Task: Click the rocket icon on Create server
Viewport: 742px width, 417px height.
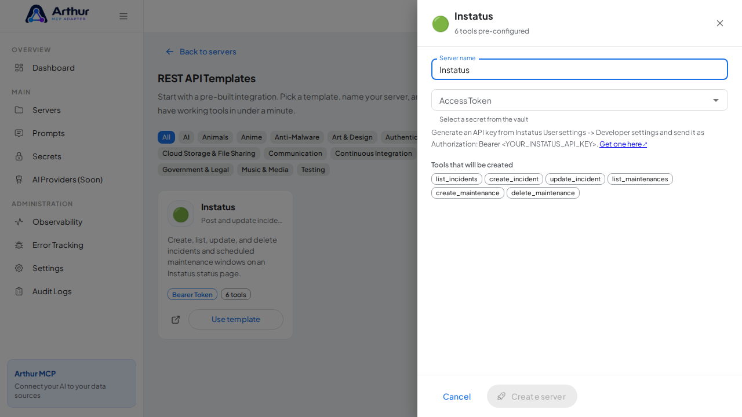Action: pos(501,396)
